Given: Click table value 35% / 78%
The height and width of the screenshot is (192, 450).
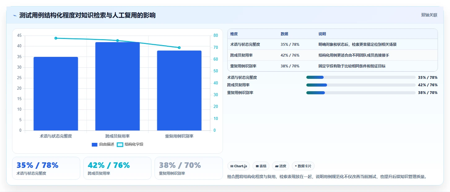Looking at the screenshot, I should coord(290,45).
